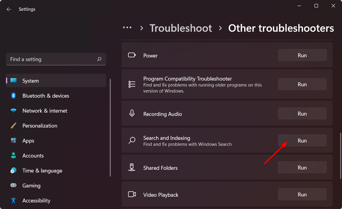
Task: Go back using the Settings back arrow
Action: pyautogui.click(x=9, y=9)
